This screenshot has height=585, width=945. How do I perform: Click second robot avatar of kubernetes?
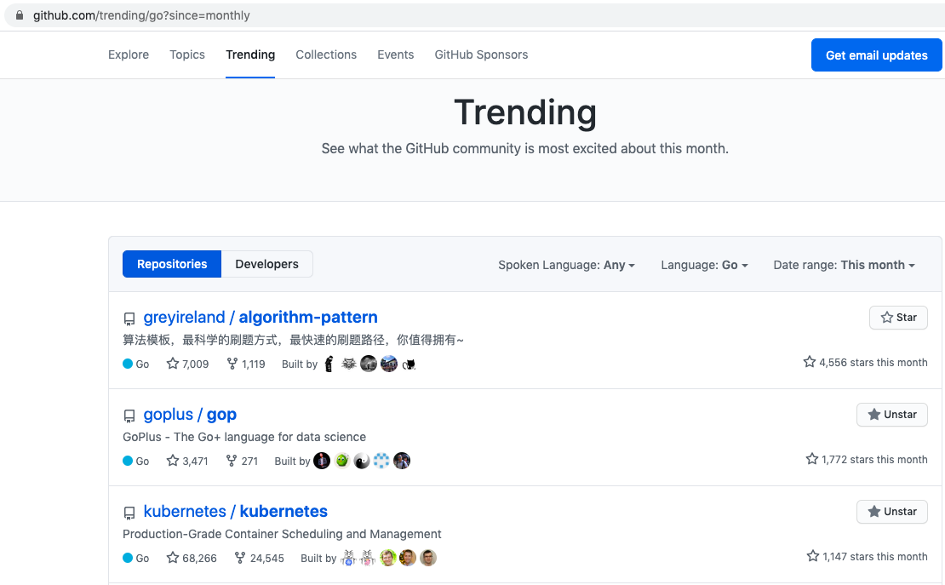click(368, 558)
